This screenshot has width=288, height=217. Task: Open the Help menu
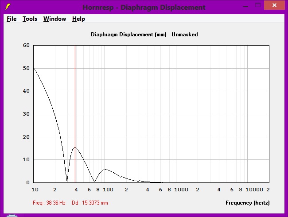click(78, 19)
